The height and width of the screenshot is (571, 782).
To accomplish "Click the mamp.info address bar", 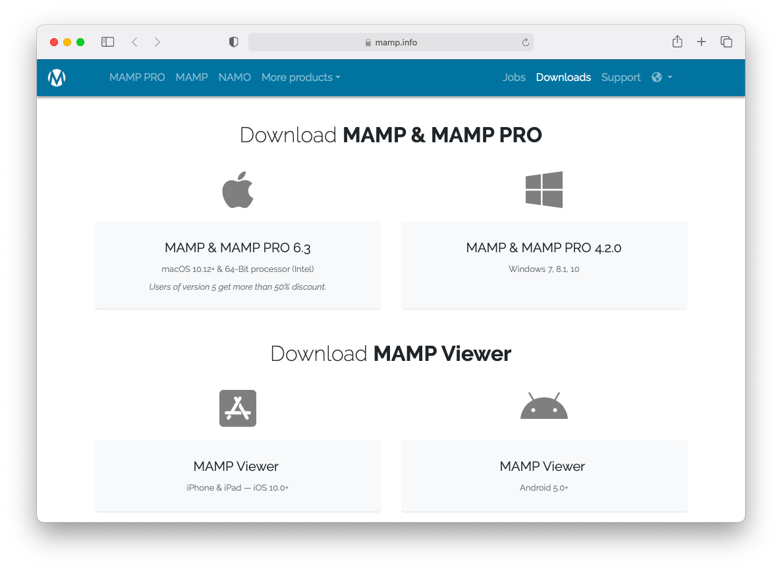I will coord(391,42).
